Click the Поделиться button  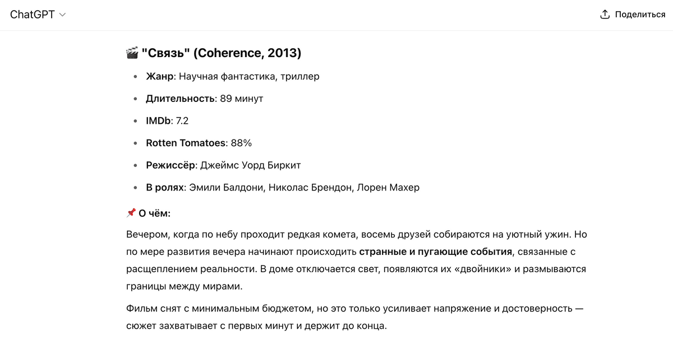coord(633,15)
